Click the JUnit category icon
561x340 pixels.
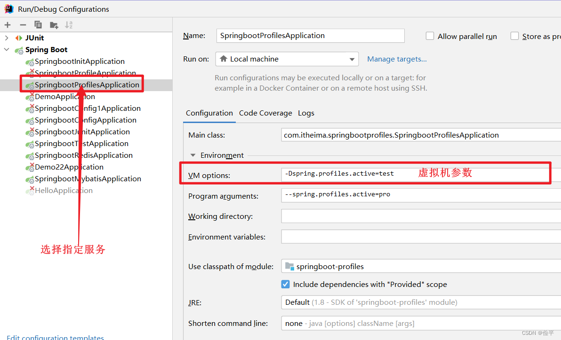pos(19,38)
